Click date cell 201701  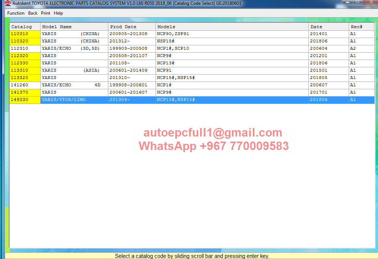tap(329, 92)
